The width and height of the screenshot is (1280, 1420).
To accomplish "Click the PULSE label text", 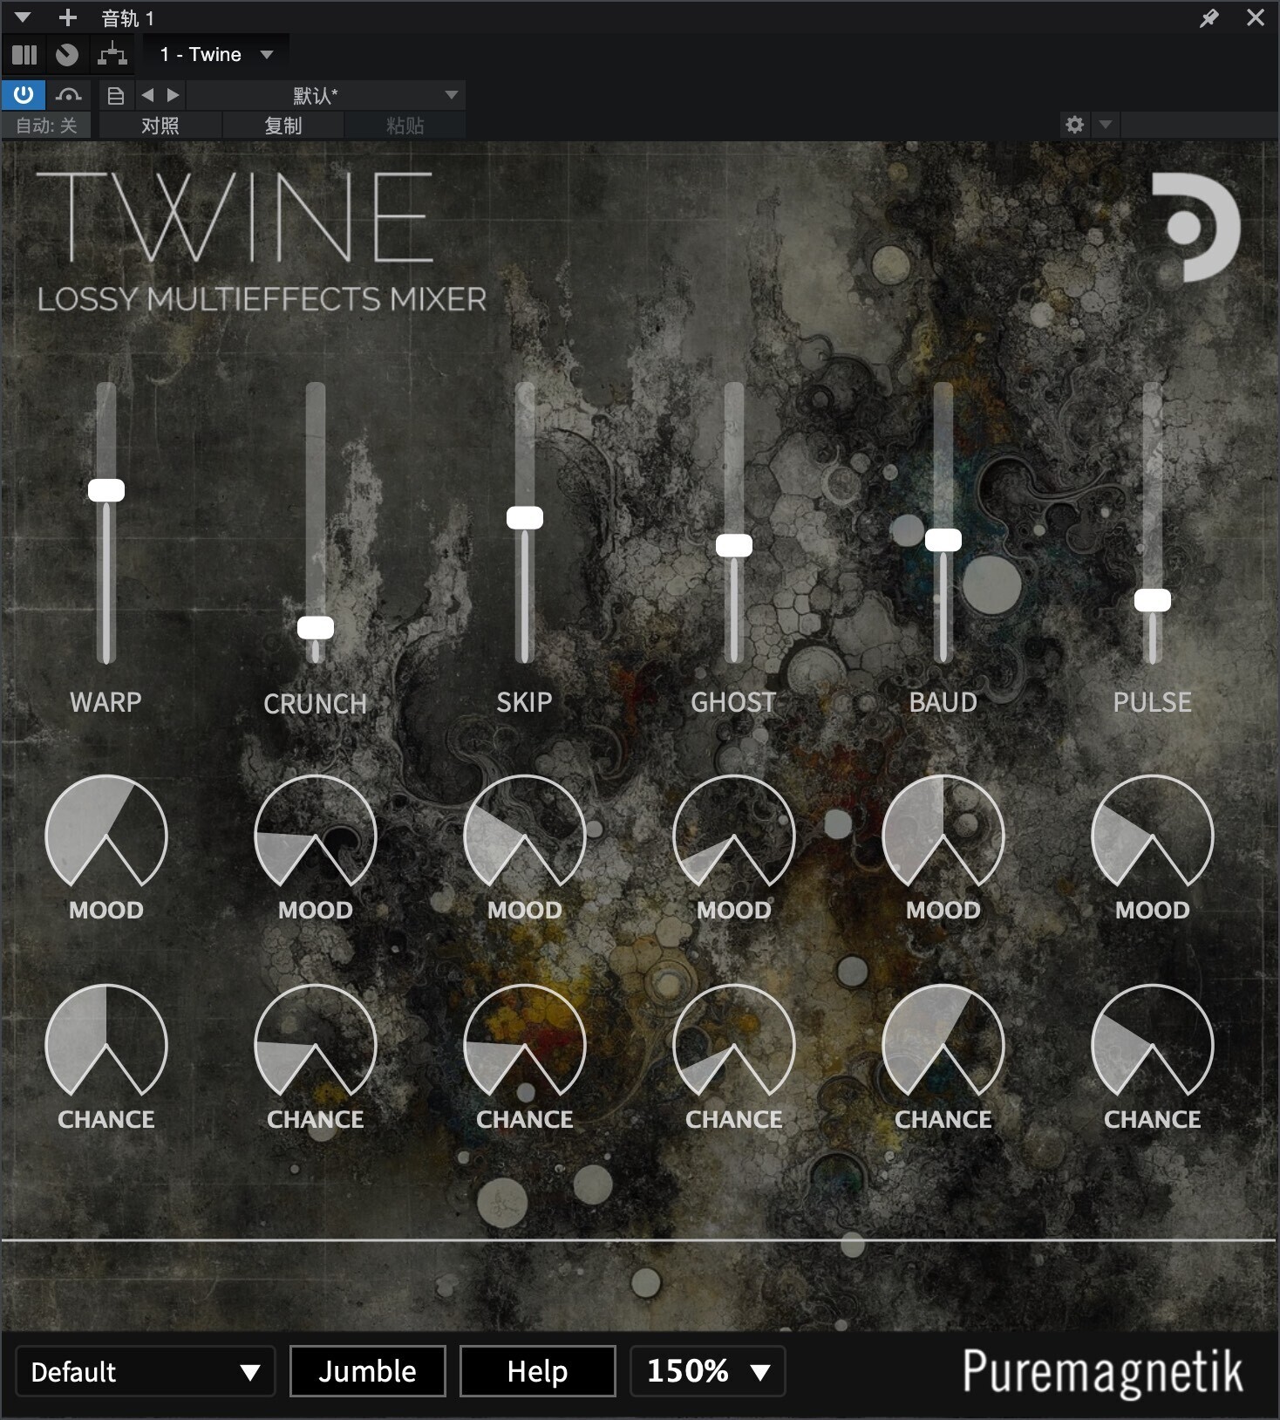I will 1153,702.
